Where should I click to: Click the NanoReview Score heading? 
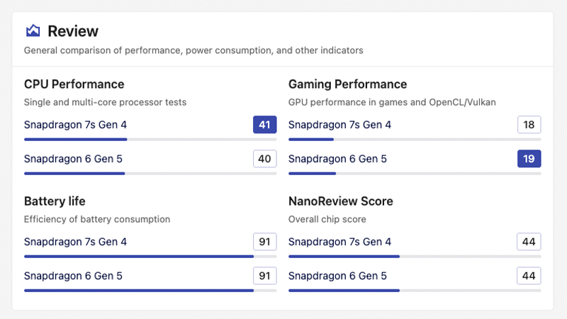tap(341, 201)
